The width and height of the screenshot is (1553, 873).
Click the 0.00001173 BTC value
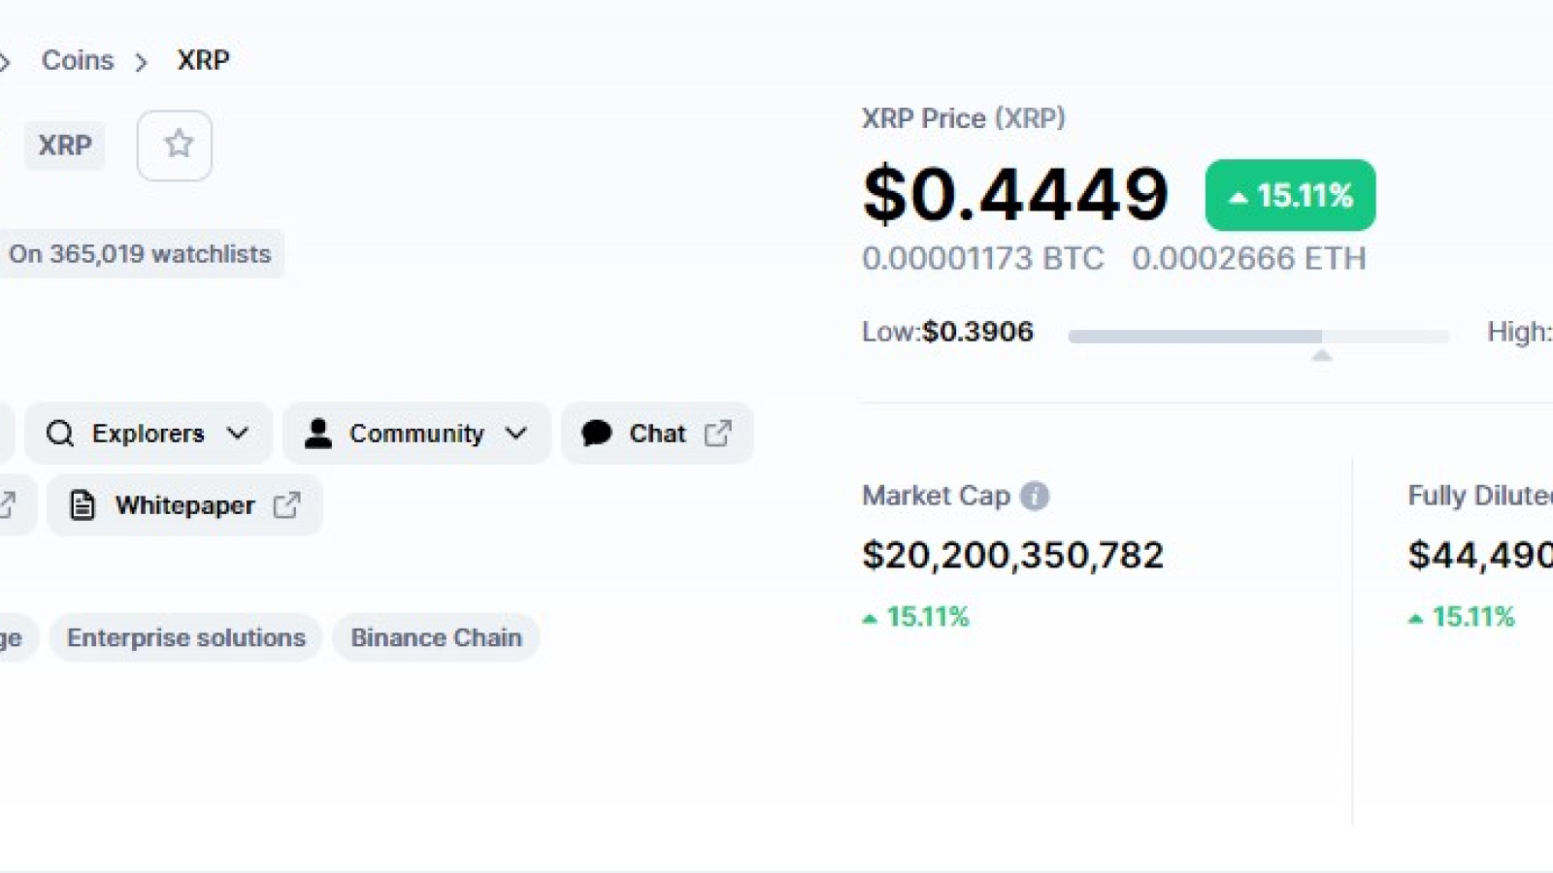(982, 259)
